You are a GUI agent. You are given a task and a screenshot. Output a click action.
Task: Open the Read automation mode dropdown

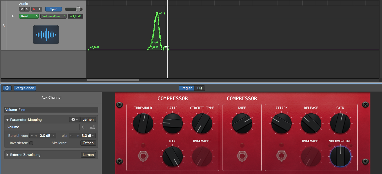[x=29, y=16]
